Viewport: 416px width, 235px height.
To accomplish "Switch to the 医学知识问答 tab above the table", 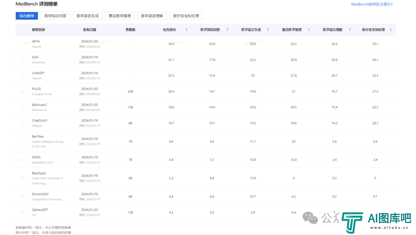I will (x=55, y=16).
